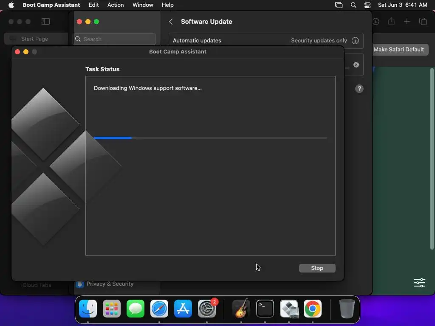The height and width of the screenshot is (326, 435).
Task: Minimize the System Settings window
Action: click(x=88, y=22)
